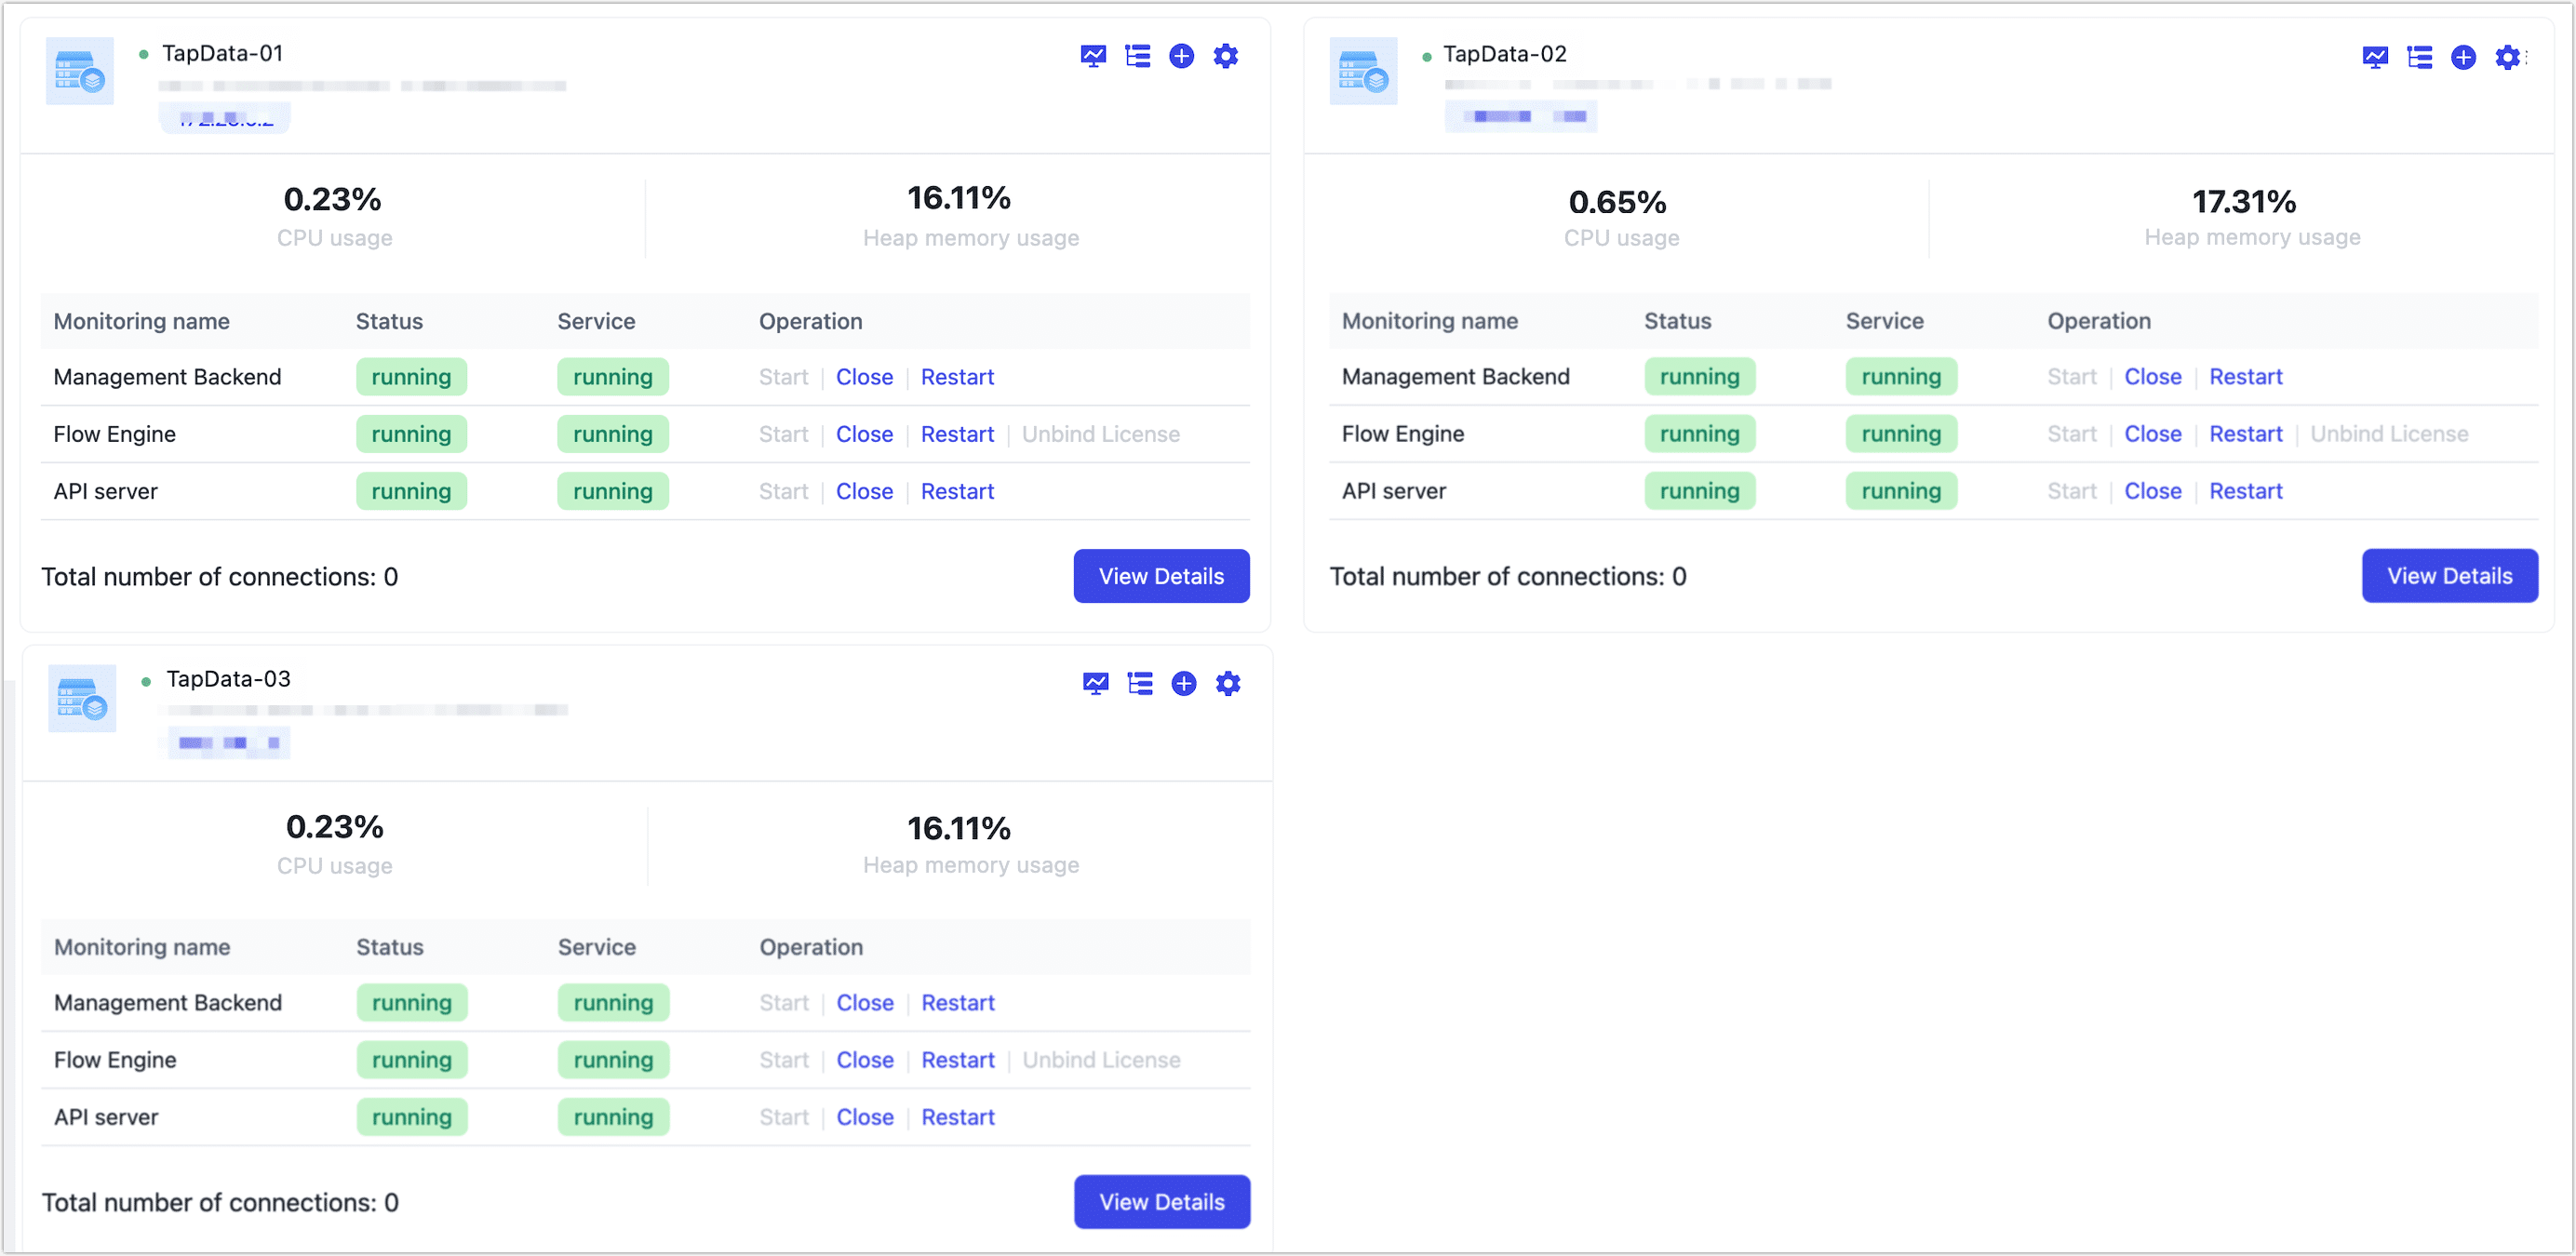Open settings gear for TapData-01

coord(1225,56)
